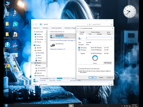
Task: Select the robot shortcut beside Recycle Bin
Action: pos(15,15)
